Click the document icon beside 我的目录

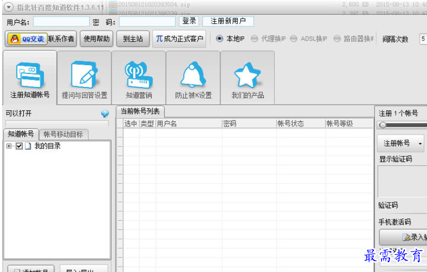coord(28,146)
